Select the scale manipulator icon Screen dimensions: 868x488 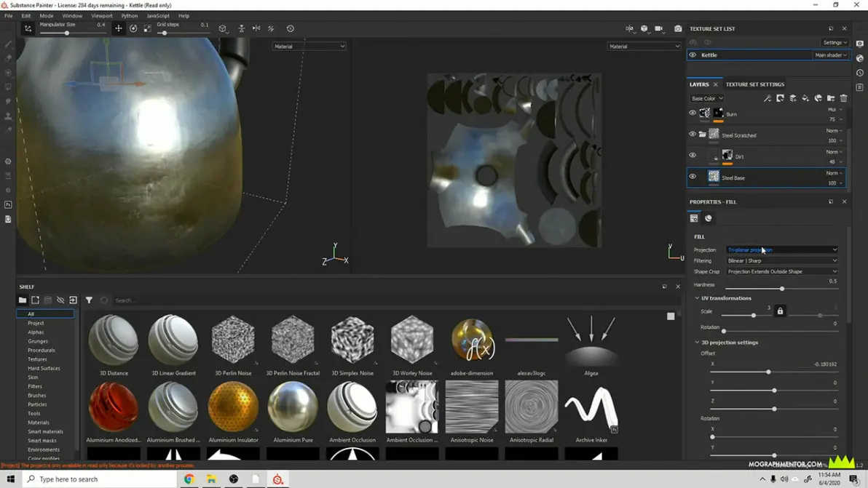click(x=147, y=28)
